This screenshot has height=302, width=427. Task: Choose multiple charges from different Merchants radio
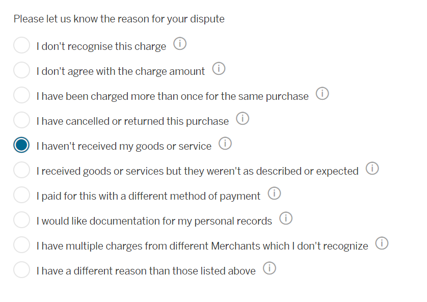[x=21, y=245]
